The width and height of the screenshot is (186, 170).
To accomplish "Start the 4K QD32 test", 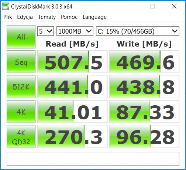I will [21, 137].
